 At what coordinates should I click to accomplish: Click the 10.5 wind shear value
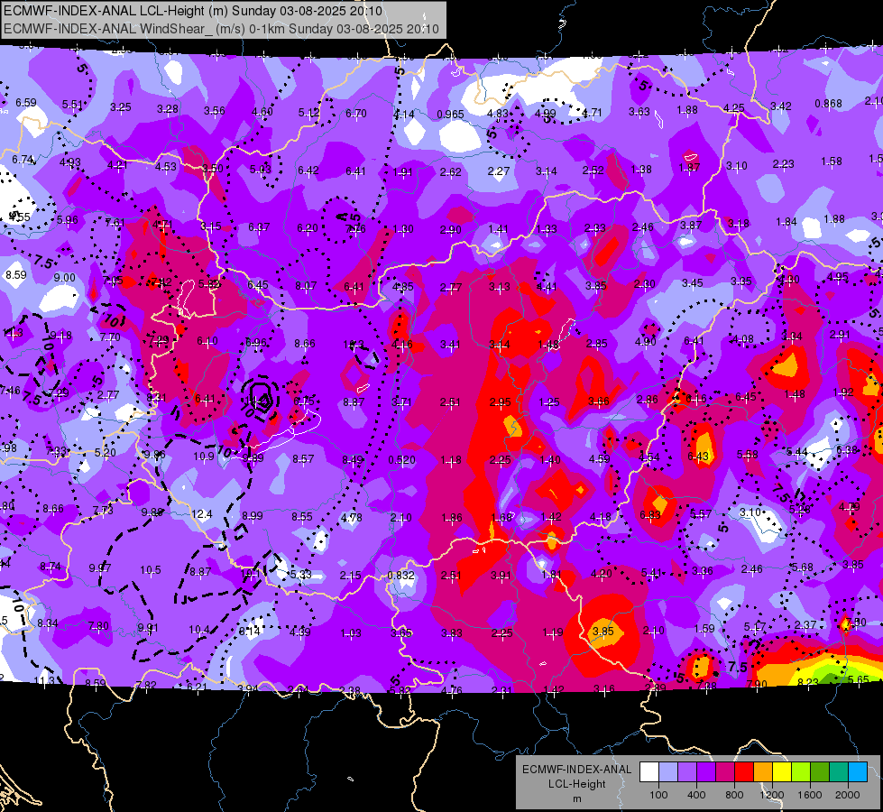point(151,570)
